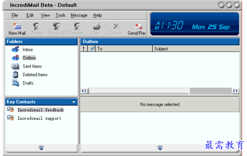Sort by attachment paperclip column
The image size is (247, 156).
click(92, 49)
